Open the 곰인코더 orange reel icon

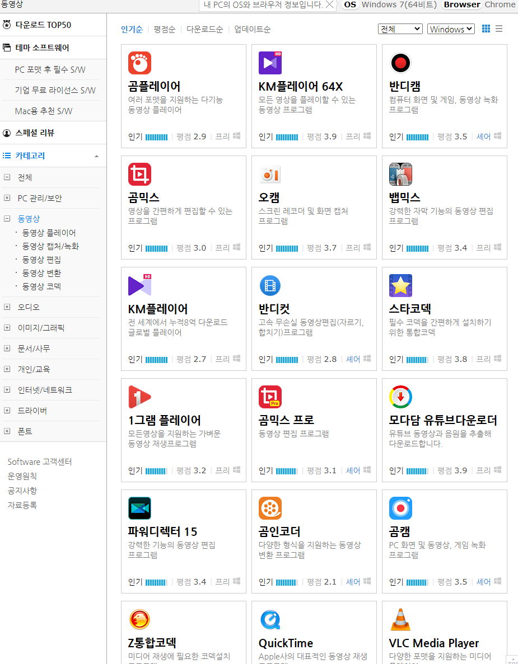pyautogui.click(x=270, y=508)
